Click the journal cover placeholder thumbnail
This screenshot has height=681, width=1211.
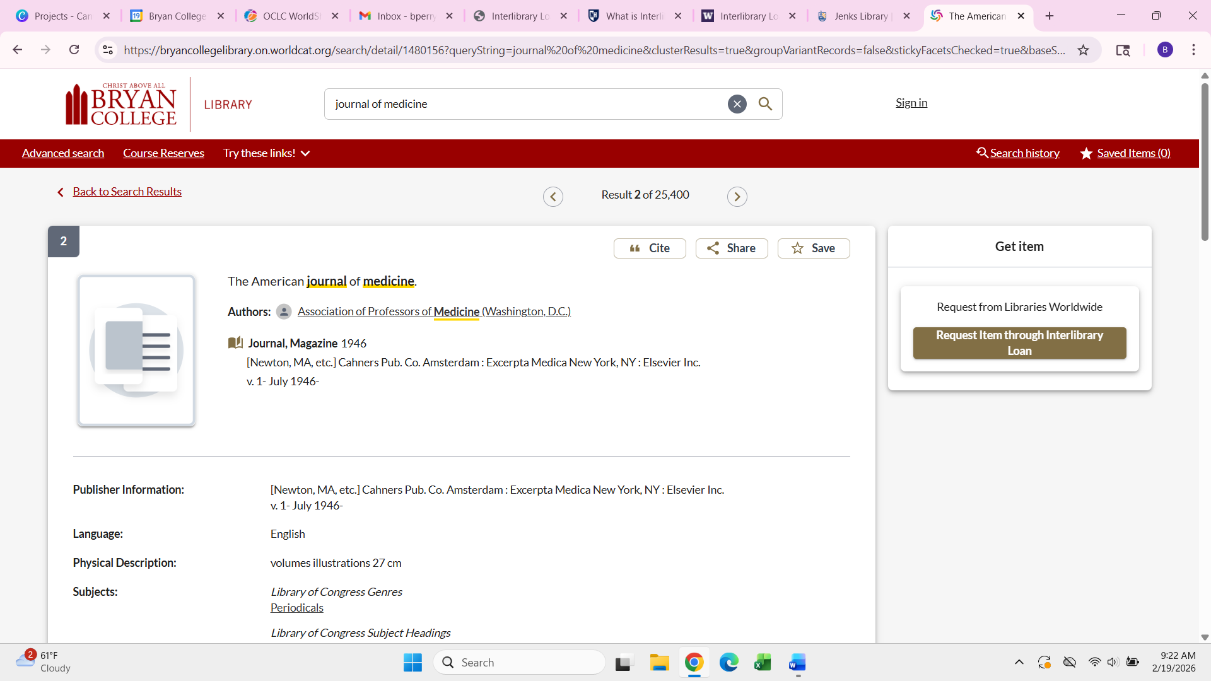click(x=136, y=351)
